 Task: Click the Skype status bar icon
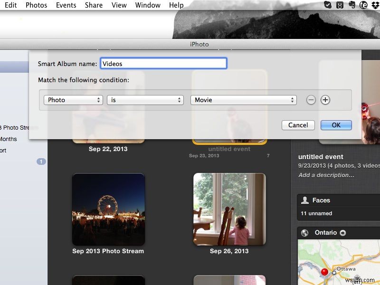click(328, 5)
